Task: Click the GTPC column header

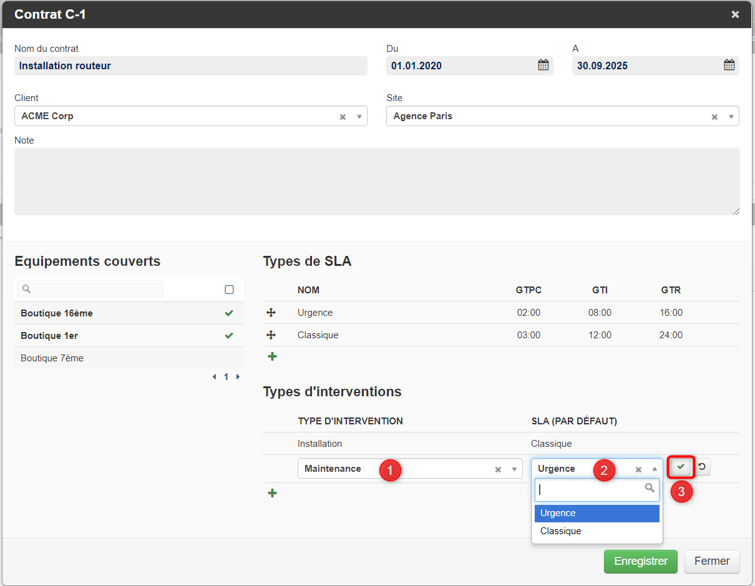Action: (x=528, y=290)
